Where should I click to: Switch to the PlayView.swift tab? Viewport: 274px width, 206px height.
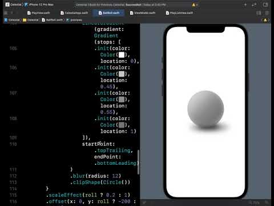tap(38, 13)
